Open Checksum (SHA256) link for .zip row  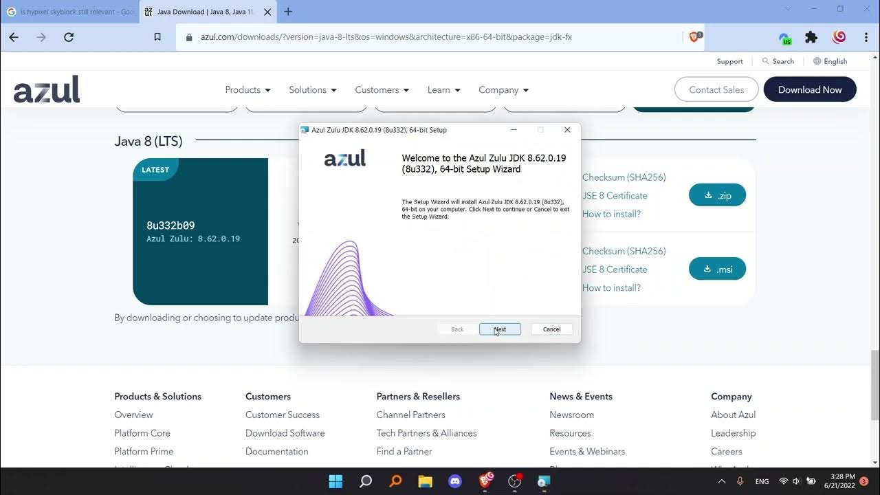[624, 177]
